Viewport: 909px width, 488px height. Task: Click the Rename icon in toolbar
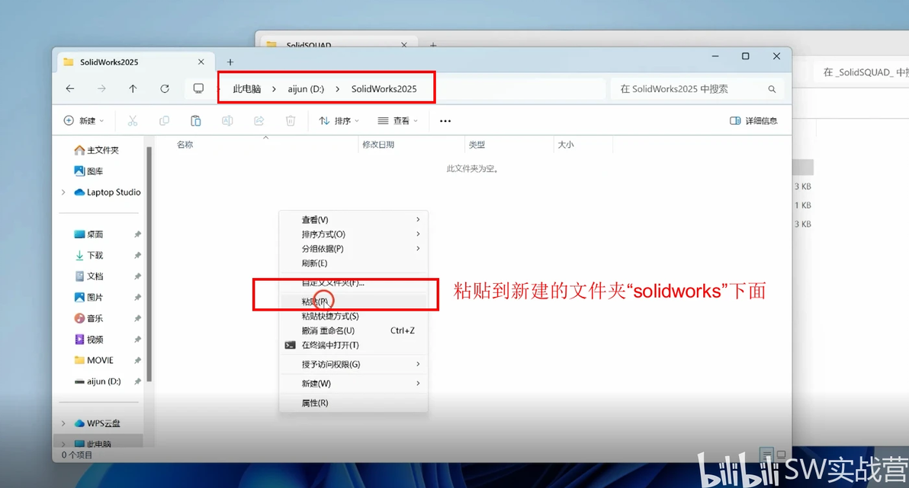pyautogui.click(x=227, y=120)
